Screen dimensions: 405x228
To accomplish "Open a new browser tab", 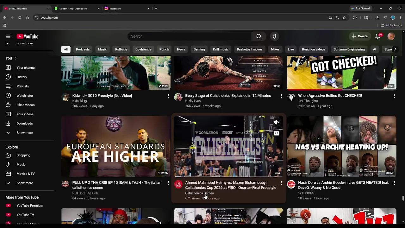I will (156, 9).
